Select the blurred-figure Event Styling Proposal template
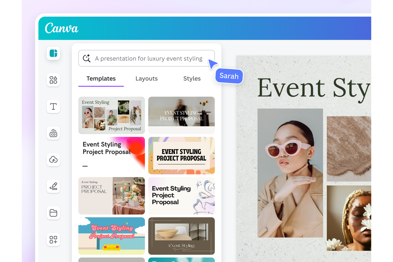393x262 pixels. pos(181,115)
